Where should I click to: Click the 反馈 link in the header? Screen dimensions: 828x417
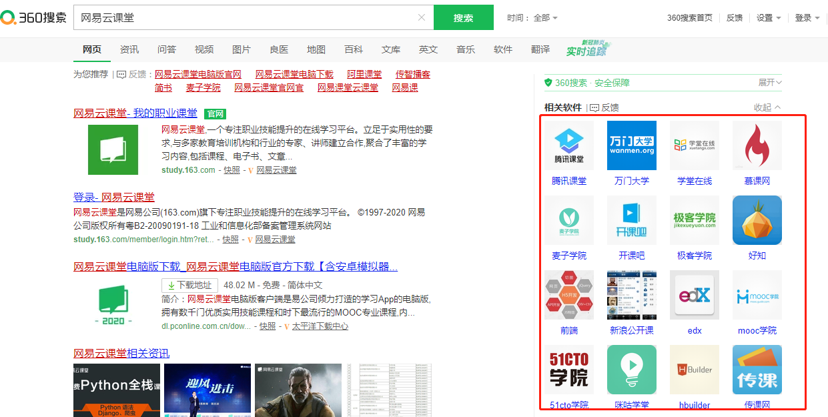tap(735, 18)
